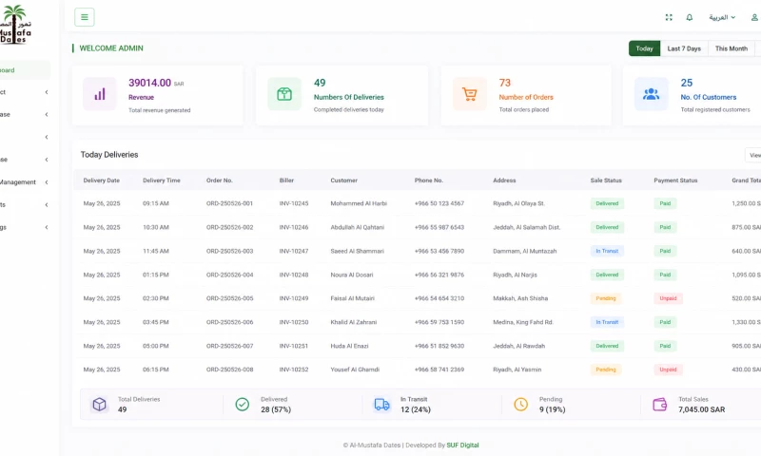
Task: Switch to This Month tab
Action: pos(731,48)
